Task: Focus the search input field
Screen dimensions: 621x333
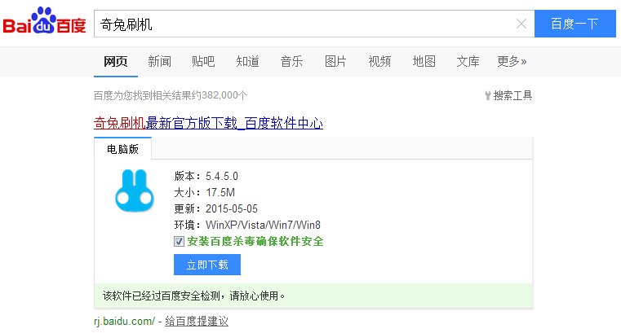Action: pos(302,24)
